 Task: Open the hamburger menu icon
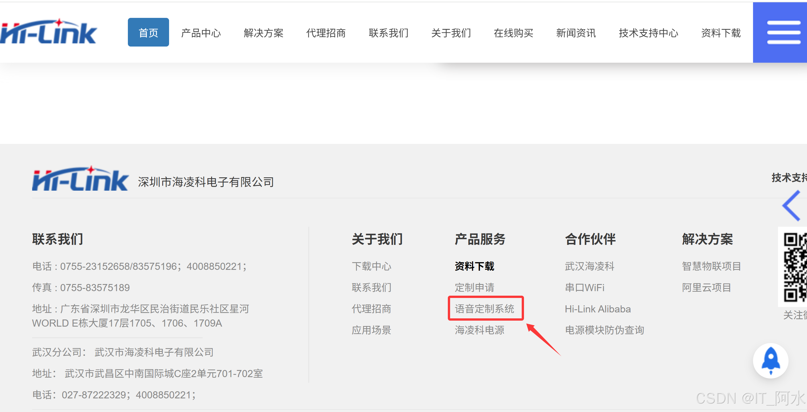coord(783,33)
